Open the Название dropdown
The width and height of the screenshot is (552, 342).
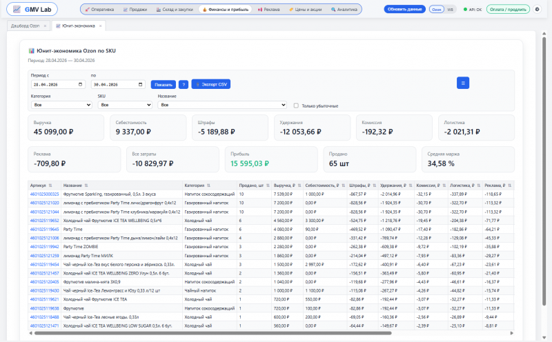pos(222,105)
